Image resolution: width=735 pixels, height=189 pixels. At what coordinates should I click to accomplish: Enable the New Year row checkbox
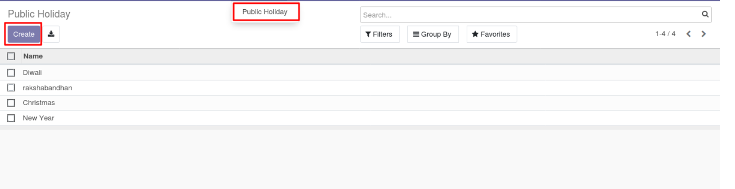pos(11,118)
